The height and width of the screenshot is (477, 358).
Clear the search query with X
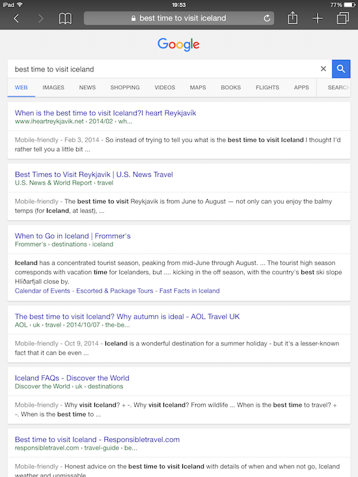click(324, 69)
